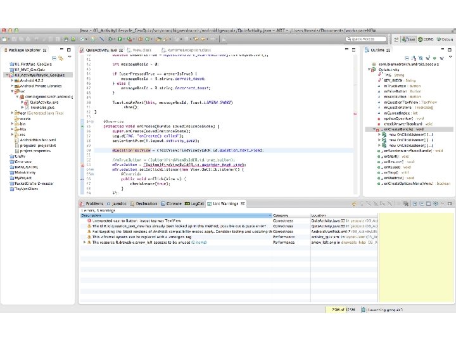Open the Problems tab

tap(94, 203)
